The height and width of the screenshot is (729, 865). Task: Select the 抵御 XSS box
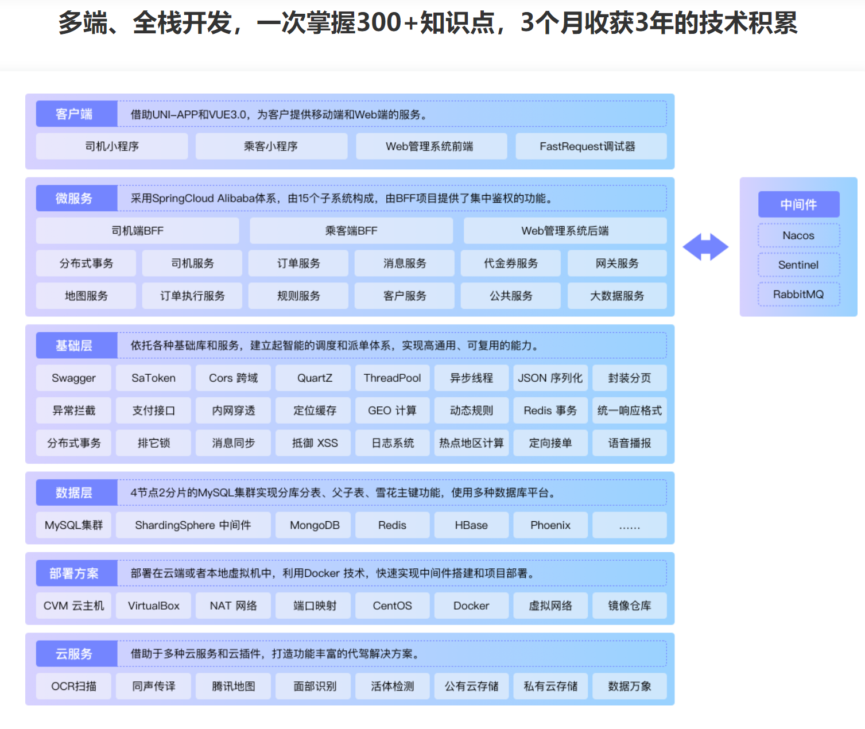point(313,443)
